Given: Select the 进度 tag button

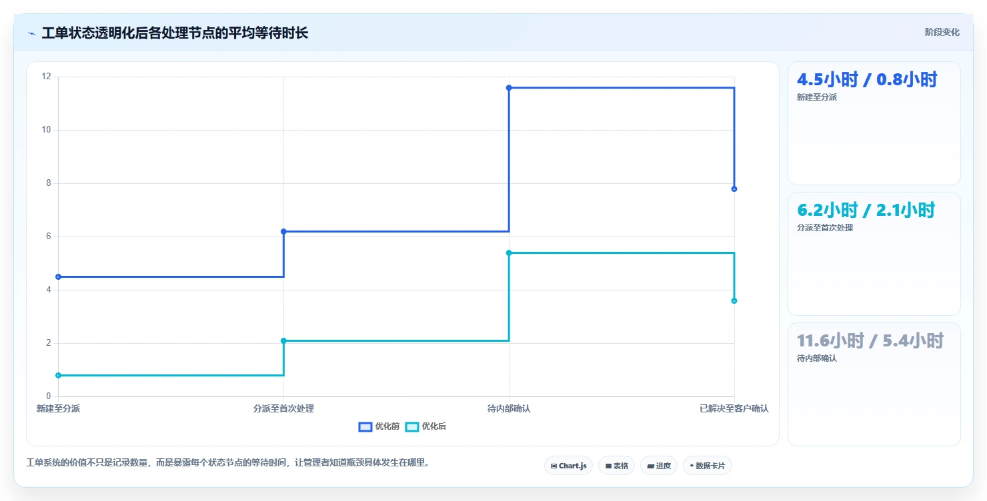Looking at the screenshot, I should [659, 466].
